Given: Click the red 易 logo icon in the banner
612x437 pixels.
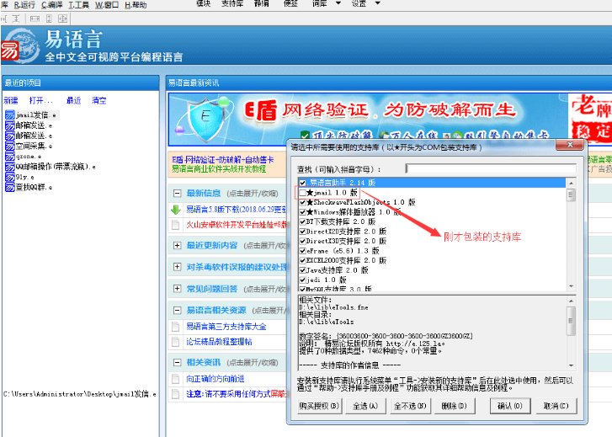Looking at the screenshot, I should click(9, 51).
